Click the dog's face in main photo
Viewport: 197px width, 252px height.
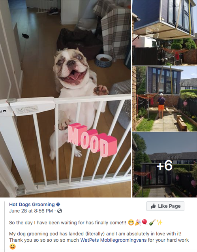pos(71,68)
